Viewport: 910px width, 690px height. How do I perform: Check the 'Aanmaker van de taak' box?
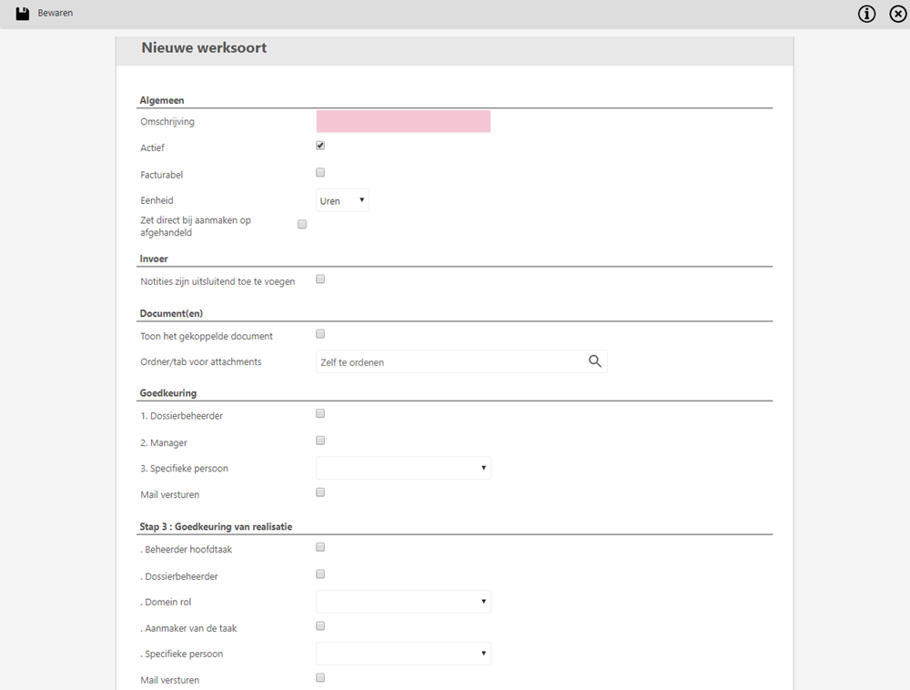pos(320,626)
